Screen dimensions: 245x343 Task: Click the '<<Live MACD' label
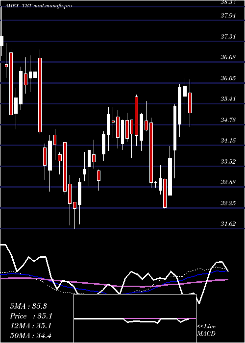point(206,330)
